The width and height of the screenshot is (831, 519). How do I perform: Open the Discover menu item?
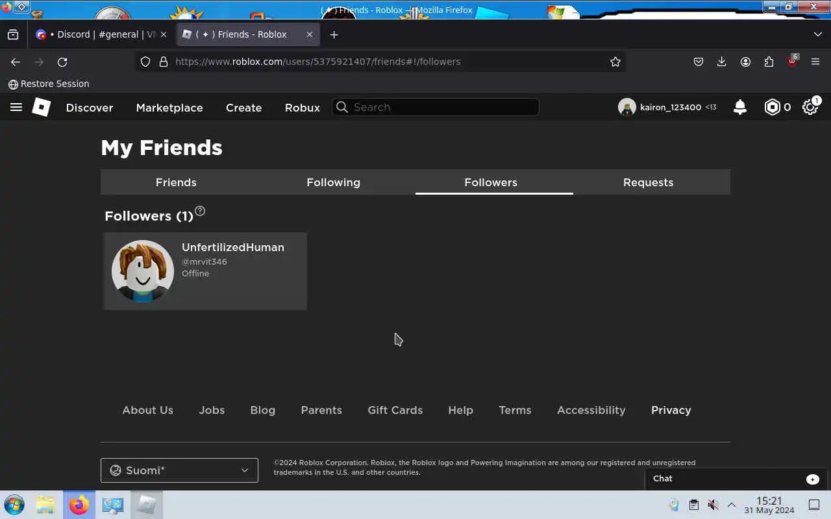(x=90, y=108)
